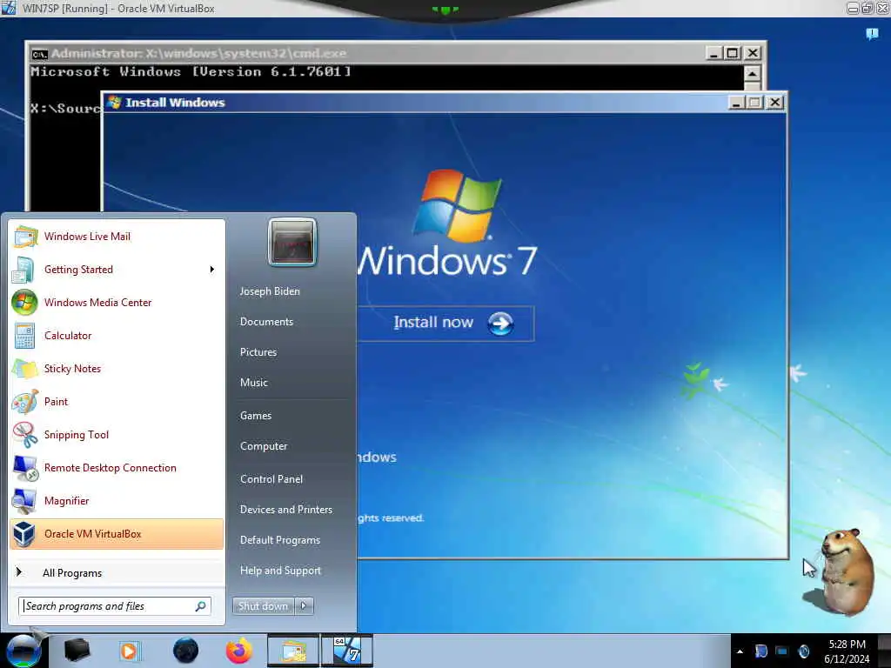This screenshot has height=668, width=891.
Task: Launch Windows Media Center
Action: coord(117,302)
